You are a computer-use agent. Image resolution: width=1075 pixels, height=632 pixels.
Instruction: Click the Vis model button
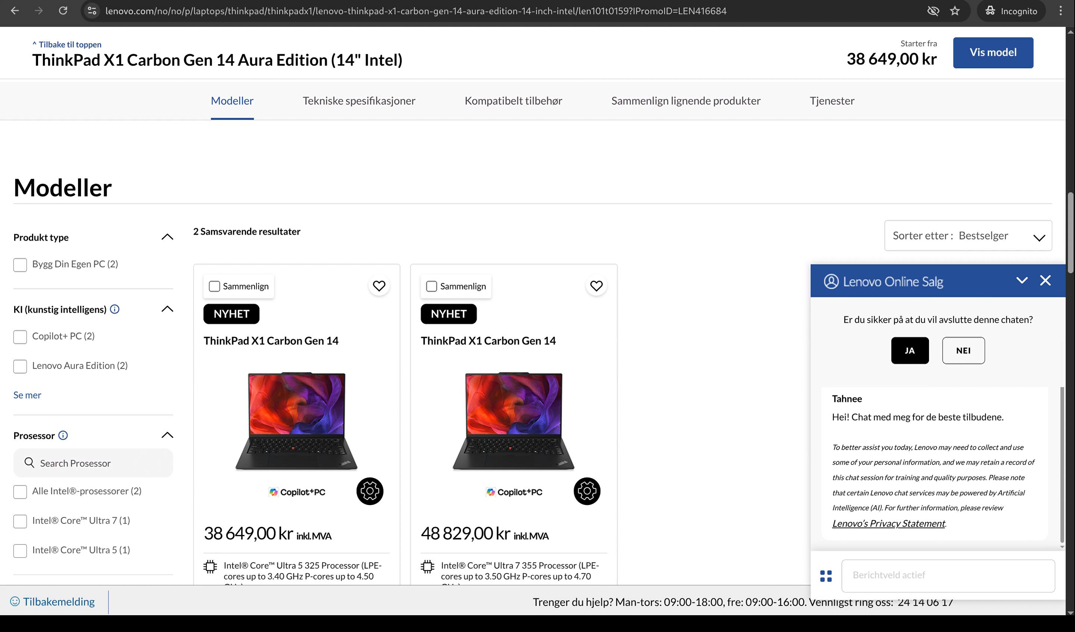tap(993, 53)
